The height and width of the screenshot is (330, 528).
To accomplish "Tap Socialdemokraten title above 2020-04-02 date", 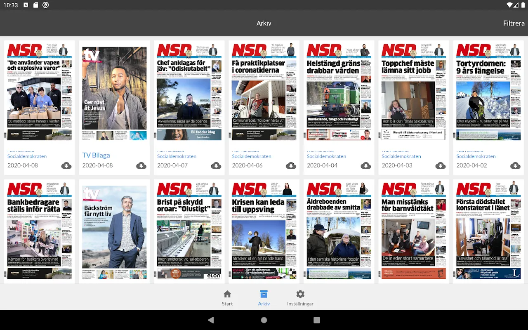I will 476,156.
